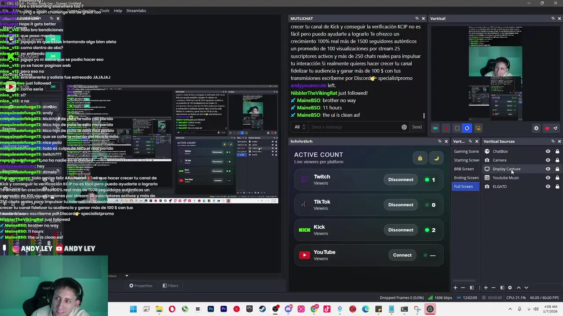Select the Starting Screen scene
This screenshot has width=563, height=316.
[x=466, y=160]
